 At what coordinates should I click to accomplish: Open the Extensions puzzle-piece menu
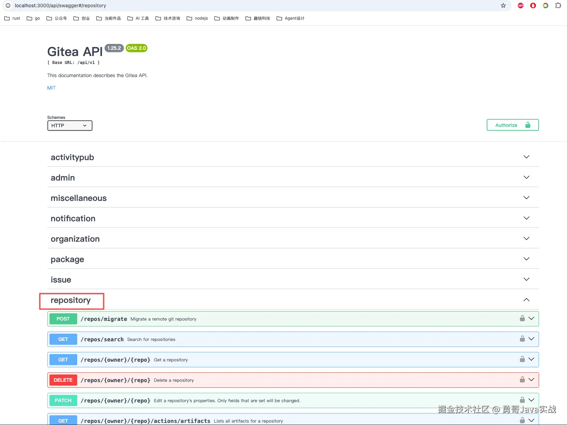coord(558,6)
